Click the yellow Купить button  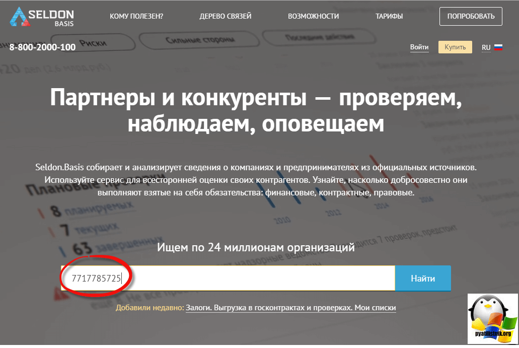tap(455, 47)
